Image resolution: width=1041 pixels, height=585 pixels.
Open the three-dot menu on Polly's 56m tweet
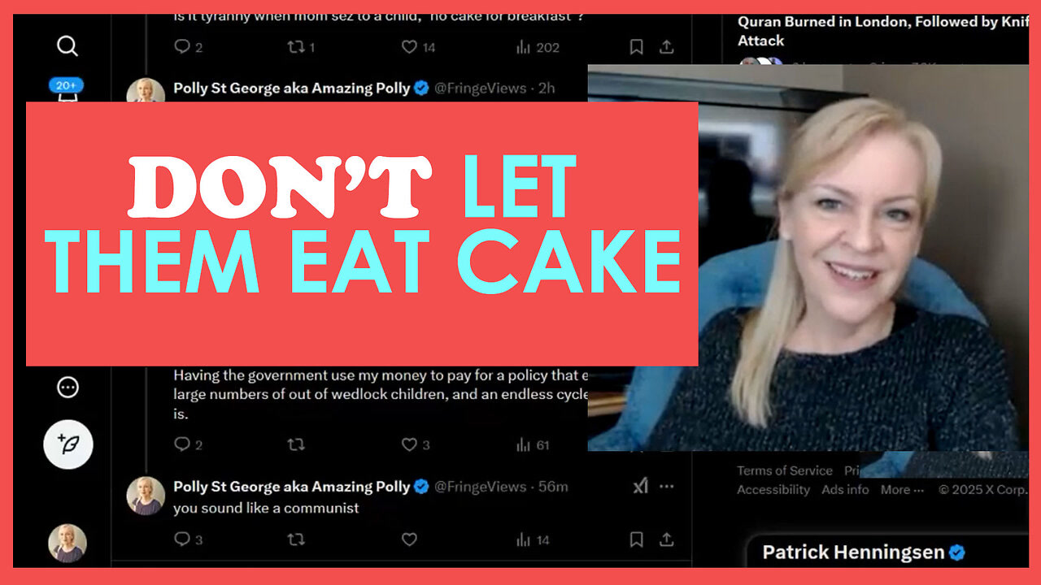click(x=668, y=486)
